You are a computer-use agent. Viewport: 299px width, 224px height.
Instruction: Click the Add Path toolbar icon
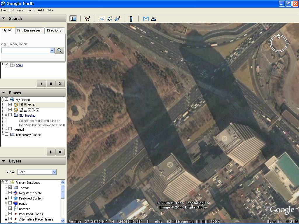[x=109, y=19]
